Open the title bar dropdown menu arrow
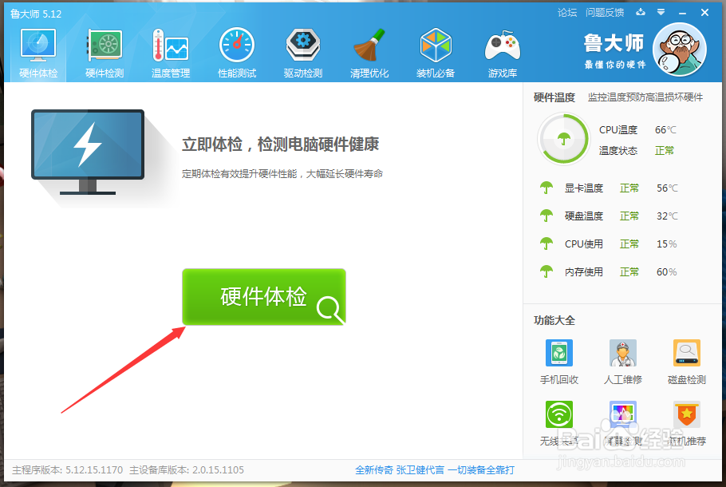 click(661, 12)
